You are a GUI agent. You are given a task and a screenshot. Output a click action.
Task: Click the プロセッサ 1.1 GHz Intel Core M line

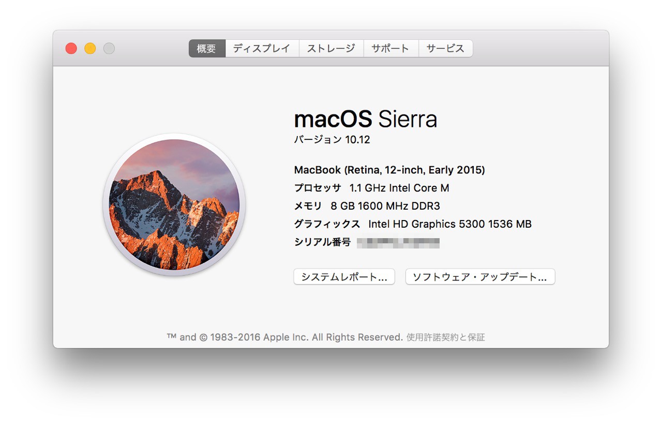coord(371,188)
